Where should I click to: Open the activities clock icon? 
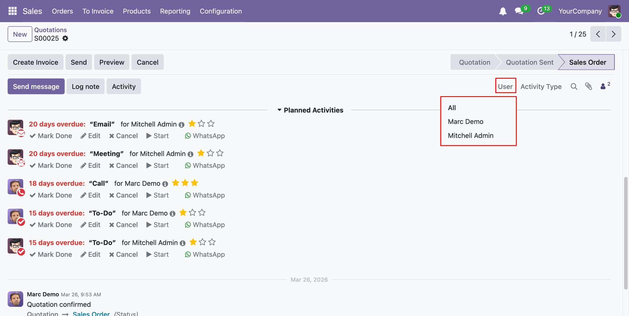541,11
